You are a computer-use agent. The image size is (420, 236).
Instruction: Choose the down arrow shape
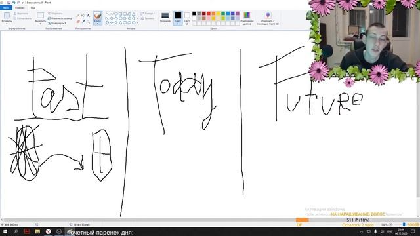tap(107, 23)
